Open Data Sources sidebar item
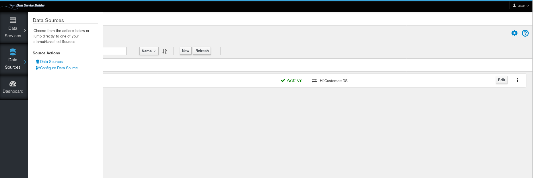Viewport: 533px width, 178px height. pyautogui.click(x=14, y=60)
